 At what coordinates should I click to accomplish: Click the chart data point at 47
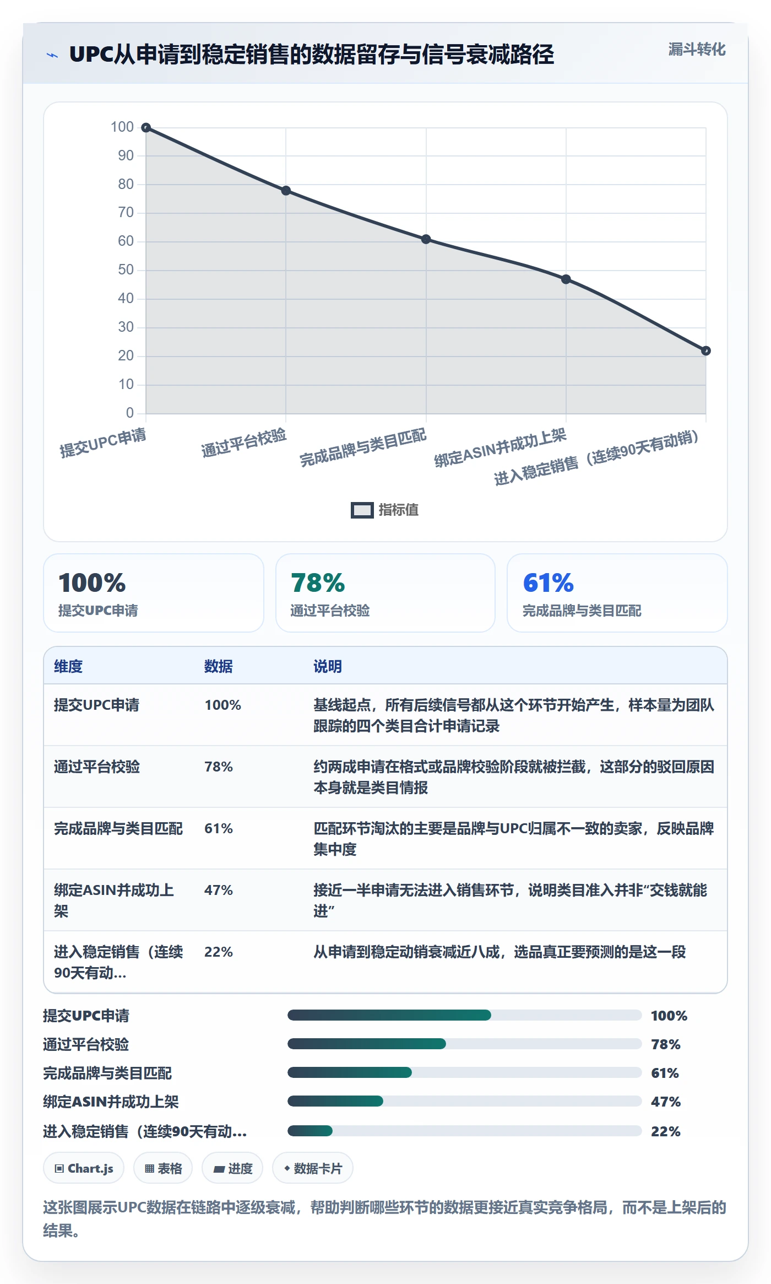566,279
